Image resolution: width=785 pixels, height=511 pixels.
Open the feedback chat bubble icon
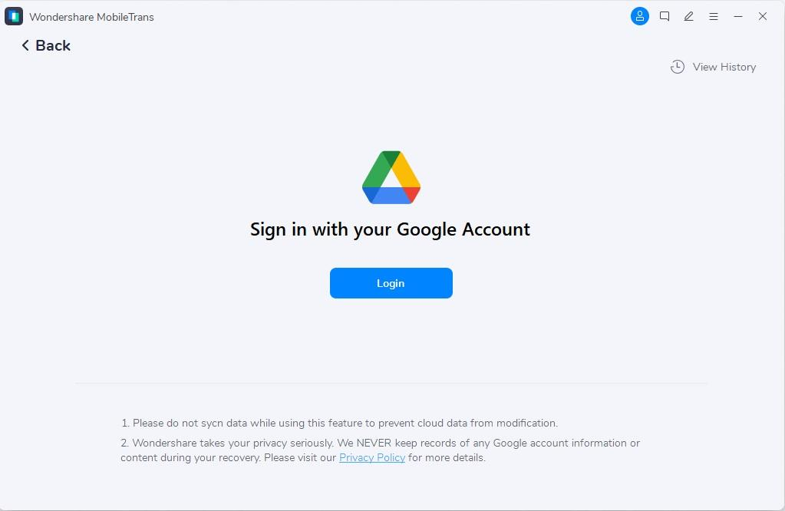(x=664, y=16)
